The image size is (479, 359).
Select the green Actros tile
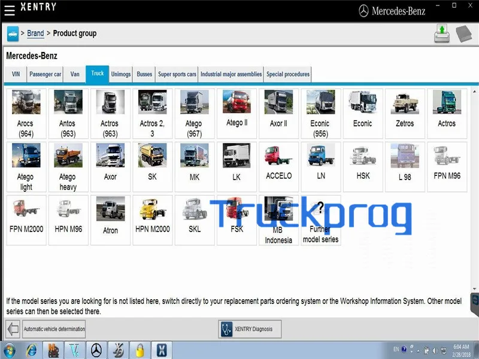(447, 114)
